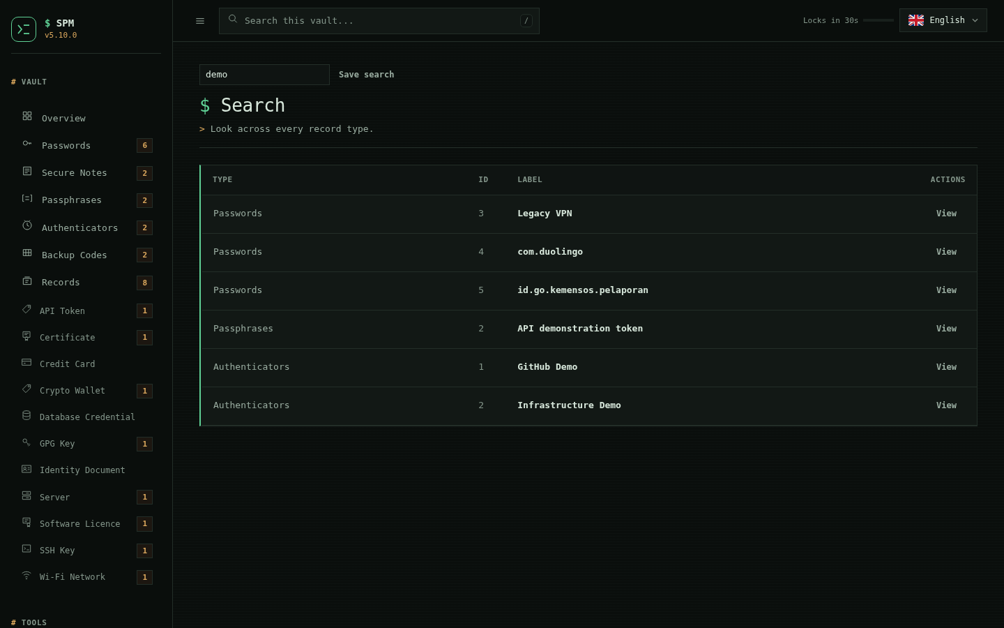Click the database icon beside Database Credential
The height and width of the screenshot is (628, 1004).
26,415
